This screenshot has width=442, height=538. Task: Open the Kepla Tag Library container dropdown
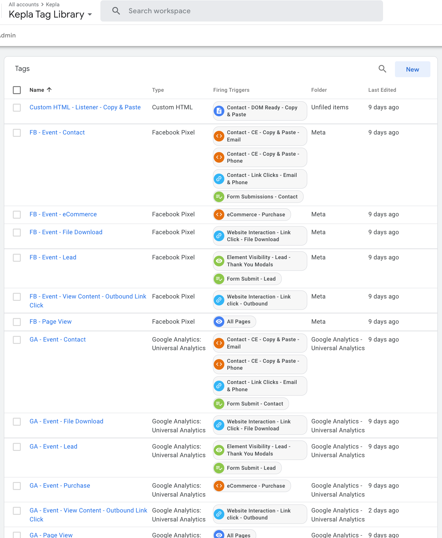tap(50, 15)
